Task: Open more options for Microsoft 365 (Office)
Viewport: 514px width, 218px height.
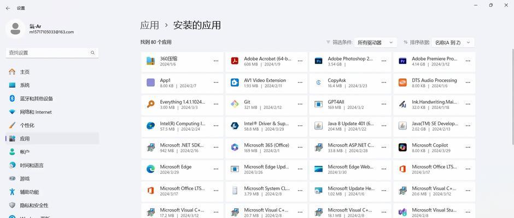Action: click(300, 147)
